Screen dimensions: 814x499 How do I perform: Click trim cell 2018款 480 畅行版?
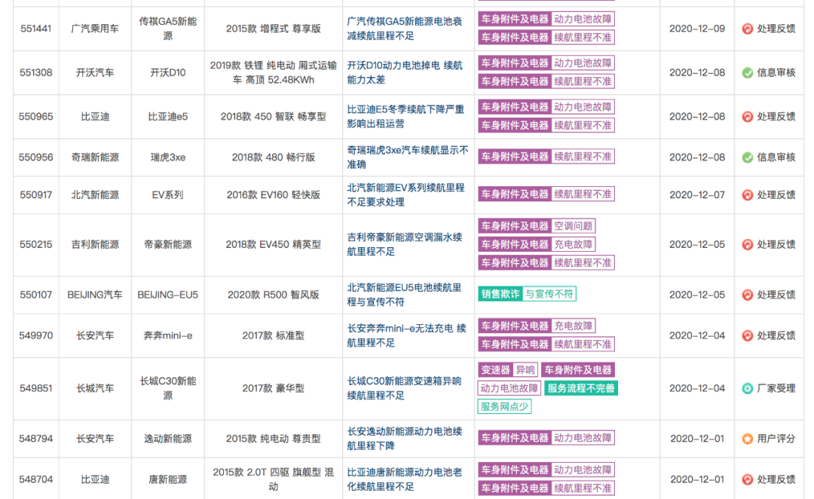coord(273,157)
